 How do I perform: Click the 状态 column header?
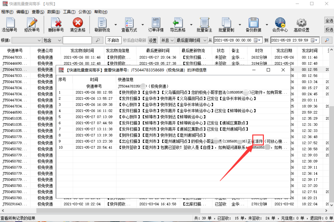coord(221,51)
